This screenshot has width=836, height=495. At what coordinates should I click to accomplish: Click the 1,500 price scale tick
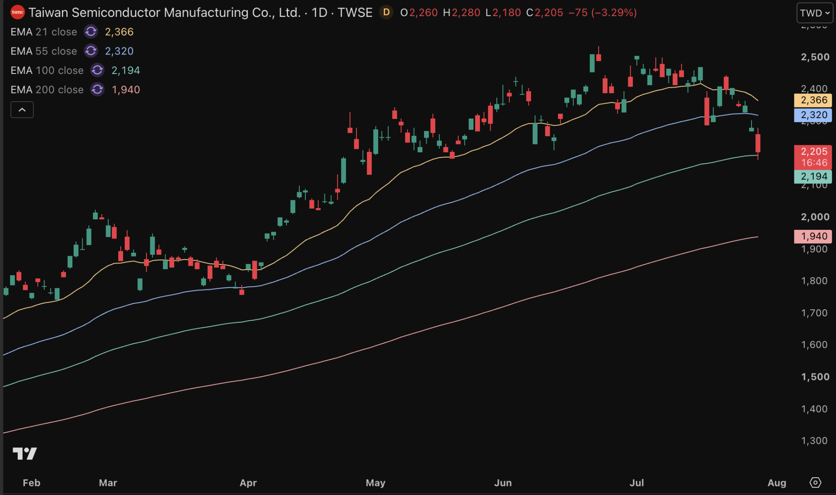(815, 377)
